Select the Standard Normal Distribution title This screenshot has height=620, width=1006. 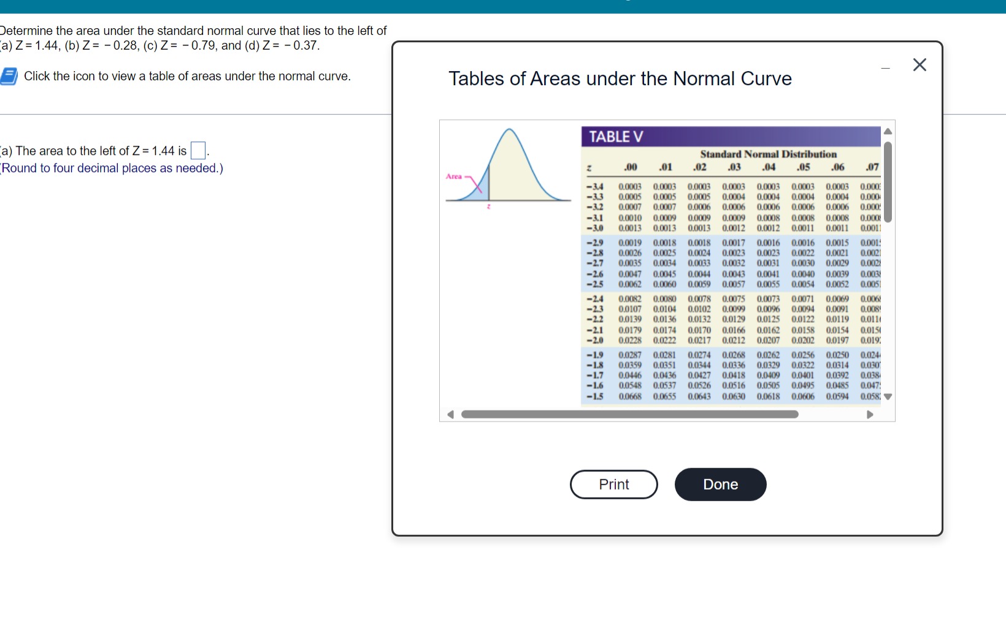768,154
